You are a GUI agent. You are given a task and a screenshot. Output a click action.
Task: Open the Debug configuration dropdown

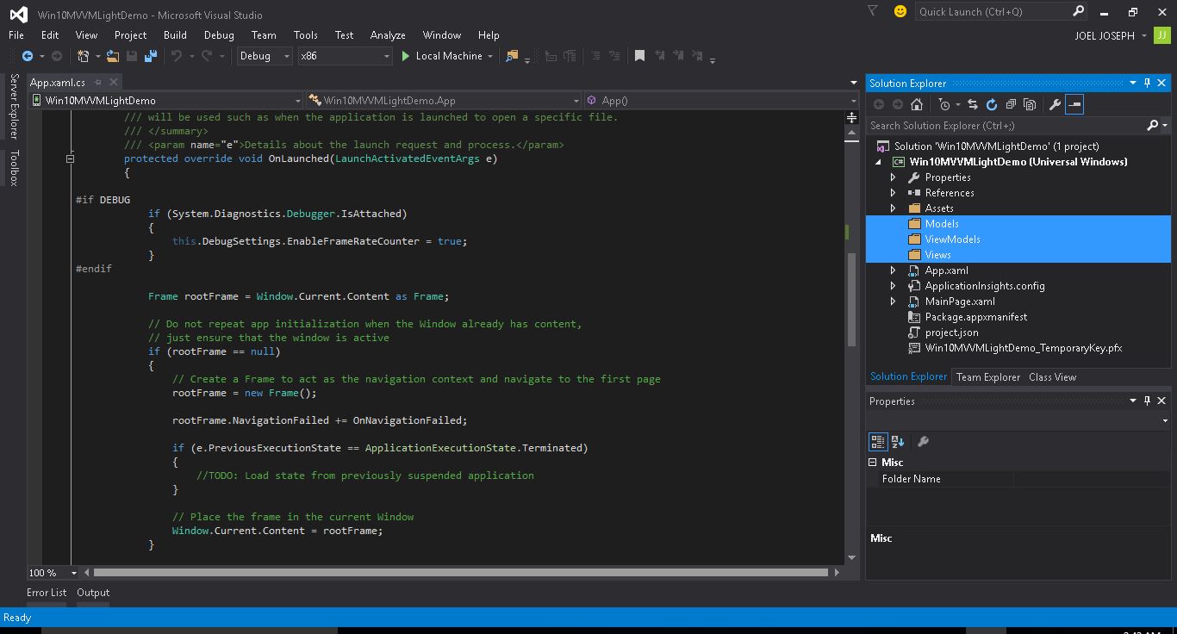click(x=265, y=56)
